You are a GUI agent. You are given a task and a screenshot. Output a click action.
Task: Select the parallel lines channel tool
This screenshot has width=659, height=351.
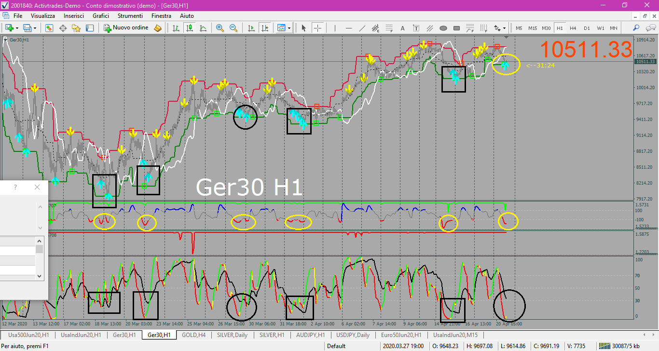click(x=430, y=28)
